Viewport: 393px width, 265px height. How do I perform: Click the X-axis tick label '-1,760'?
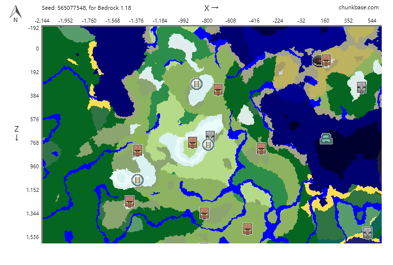pyautogui.click(x=89, y=21)
